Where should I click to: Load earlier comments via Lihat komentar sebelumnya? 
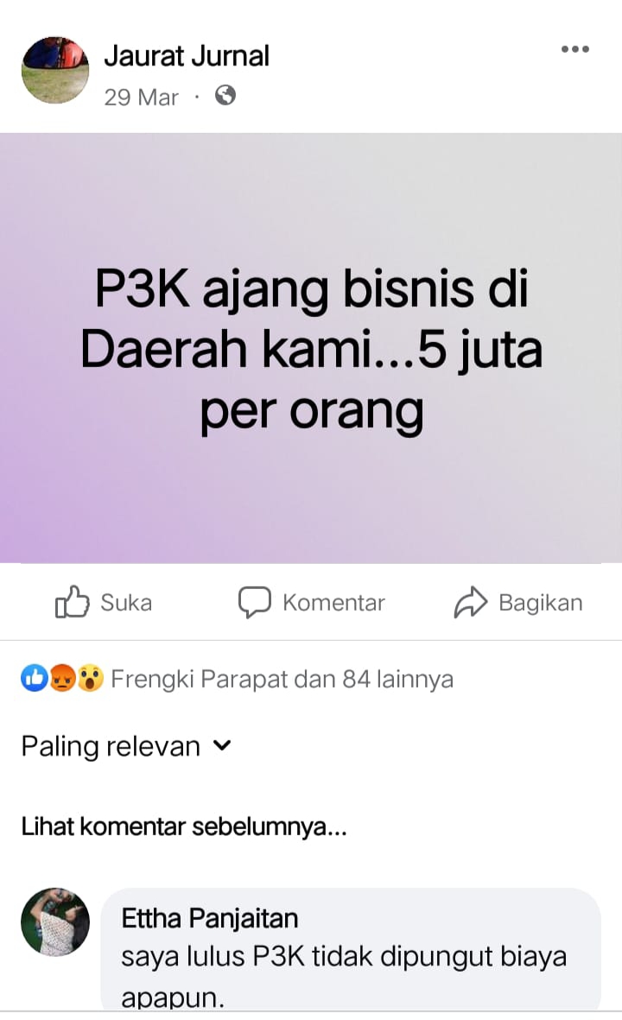point(184,827)
